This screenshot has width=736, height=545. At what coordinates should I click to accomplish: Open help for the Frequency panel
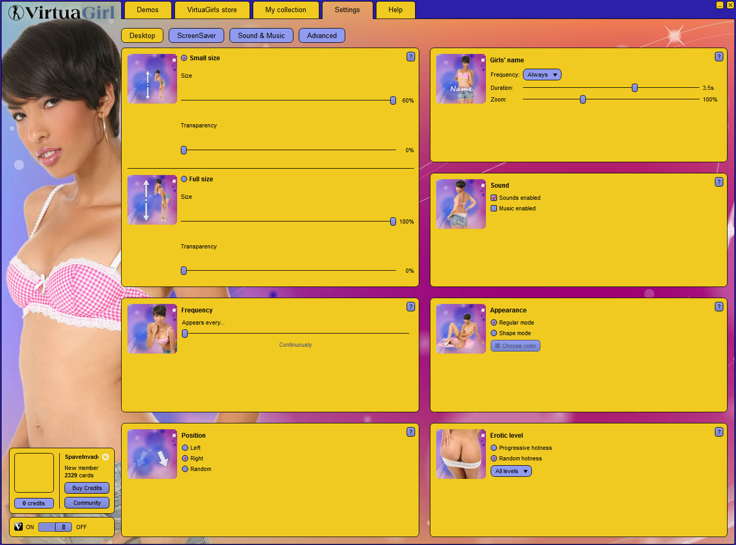(x=410, y=307)
